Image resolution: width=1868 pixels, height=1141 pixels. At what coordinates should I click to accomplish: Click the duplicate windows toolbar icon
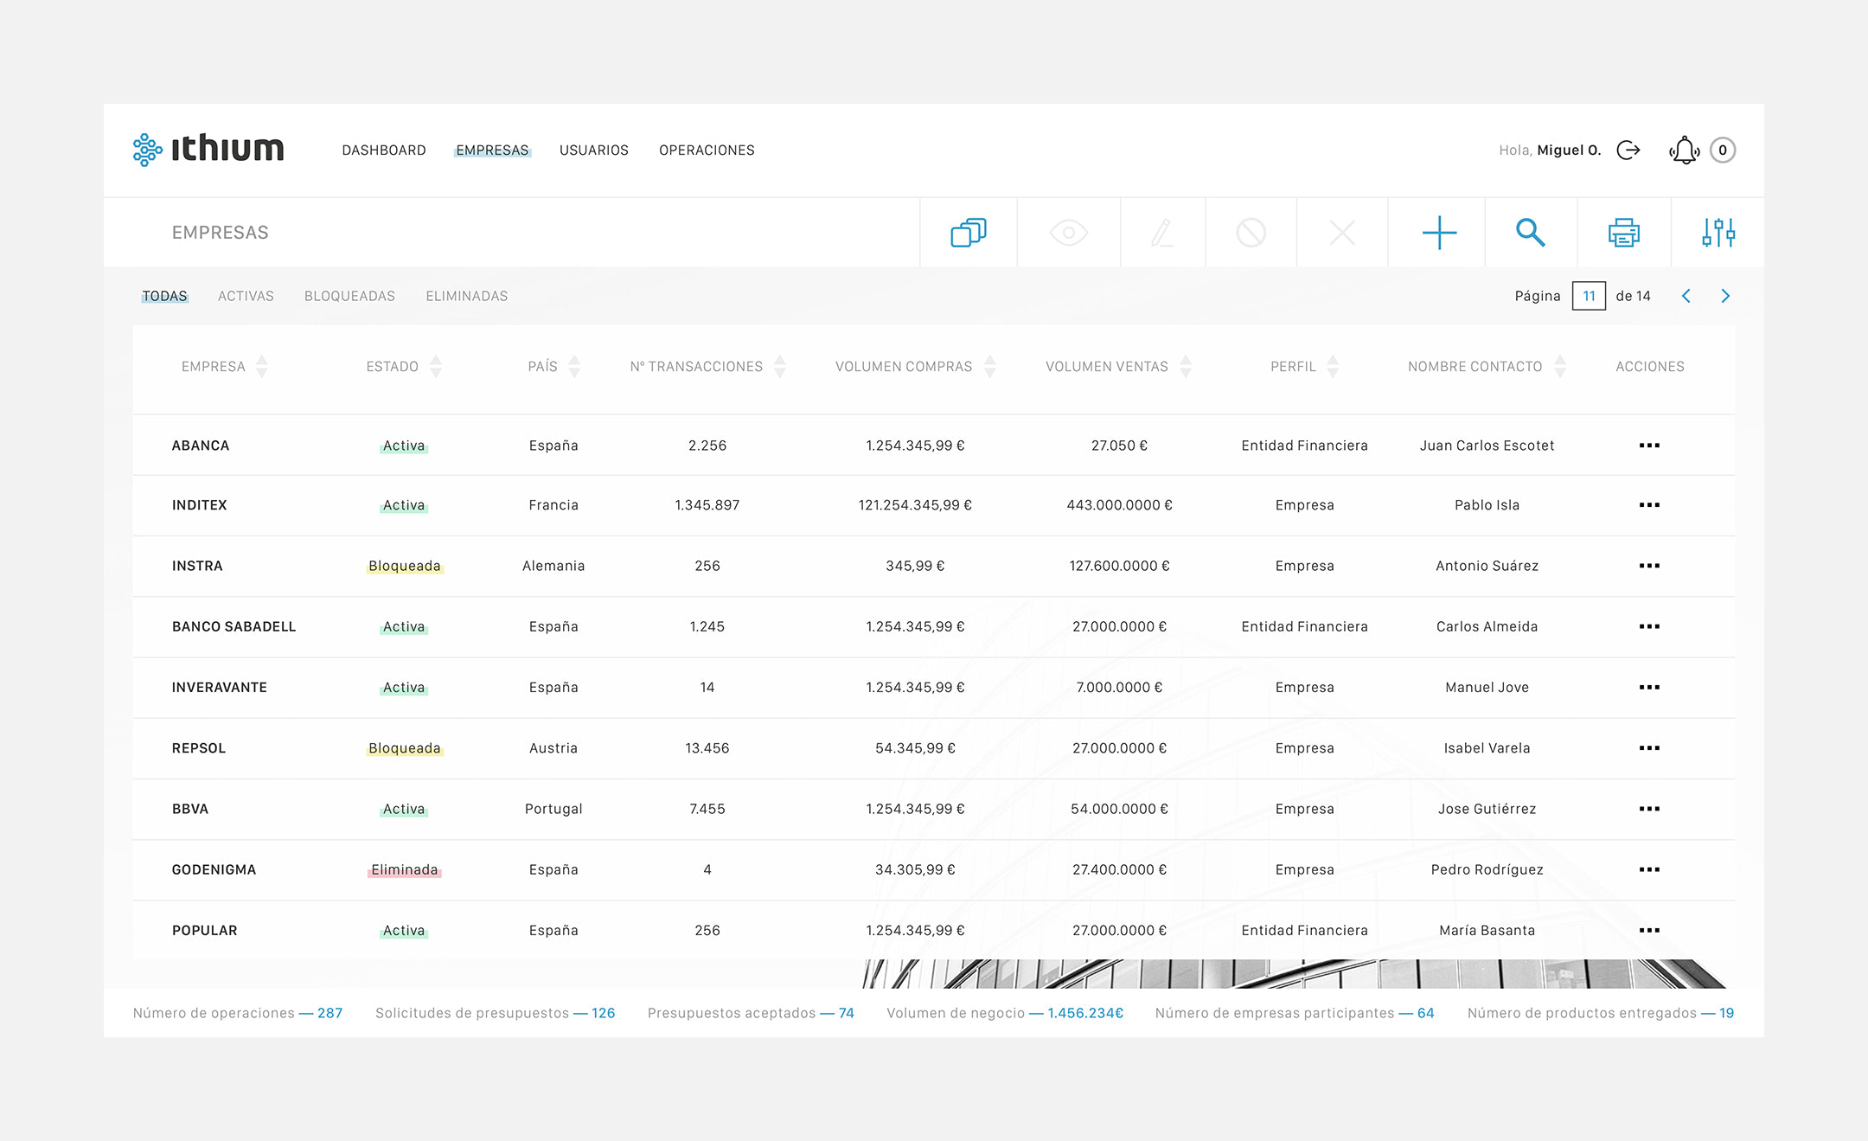[969, 233]
